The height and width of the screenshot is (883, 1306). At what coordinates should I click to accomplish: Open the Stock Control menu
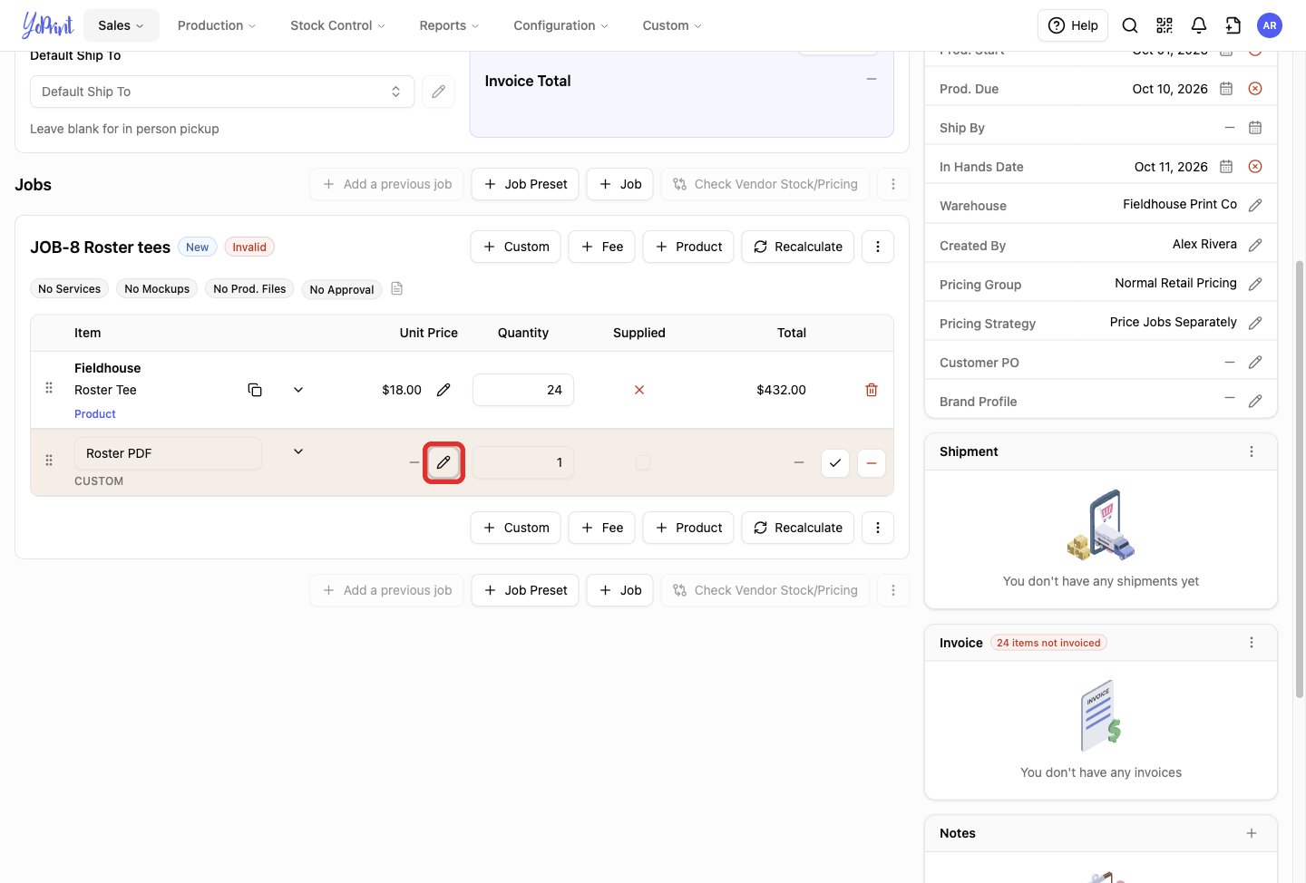click(337, 25)
